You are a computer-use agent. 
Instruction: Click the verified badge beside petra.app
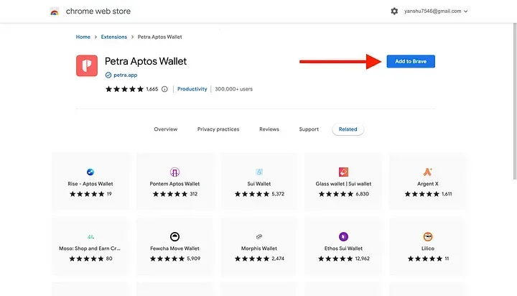108,75
